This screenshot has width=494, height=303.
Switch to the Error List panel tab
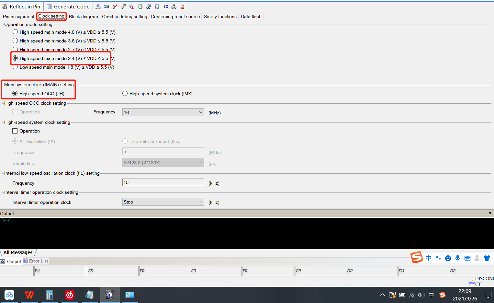pyautogui.click(x=36, y=261)
